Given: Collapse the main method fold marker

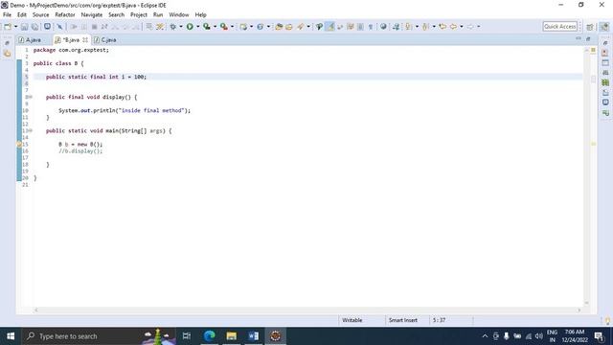Looking at the screenshot, I should [31, 130].
